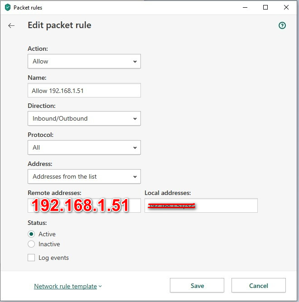Click the Remote addresses: label
Viewport: 299px width, 302px height.
click(x=54, y=193)
